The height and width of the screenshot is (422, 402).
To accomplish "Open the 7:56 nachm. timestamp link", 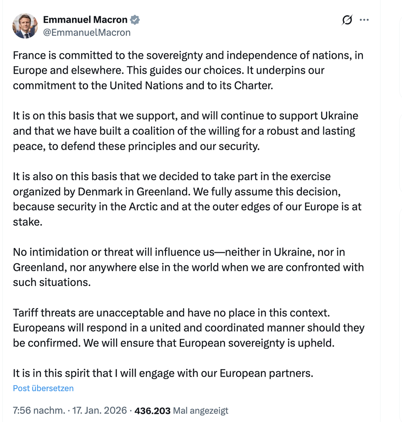I will tap(38, 410).
